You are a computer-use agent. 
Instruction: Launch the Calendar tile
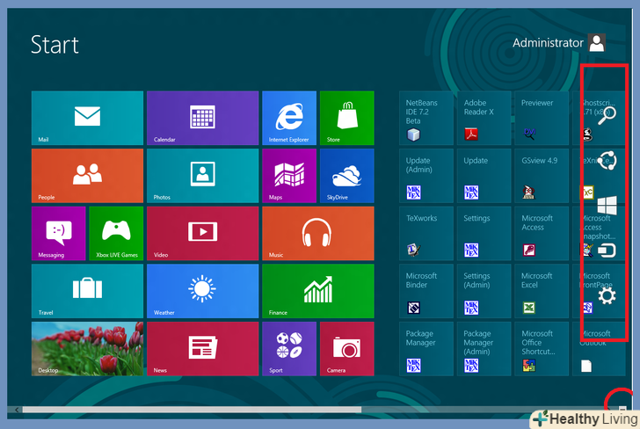(202, 118)
